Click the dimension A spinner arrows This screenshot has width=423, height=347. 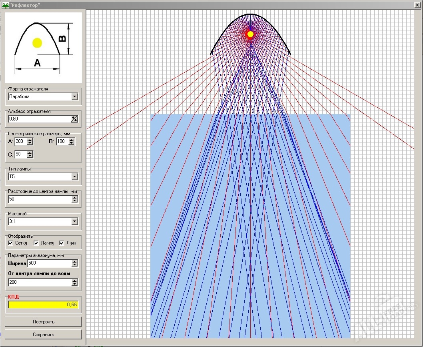30,141
